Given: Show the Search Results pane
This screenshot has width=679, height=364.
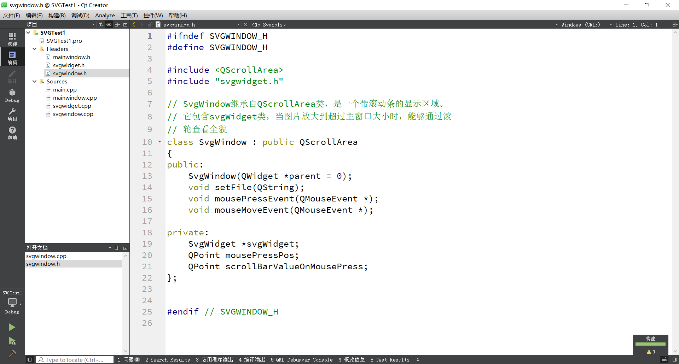Looking at the screenshot, I should click(x=168, y=360).
